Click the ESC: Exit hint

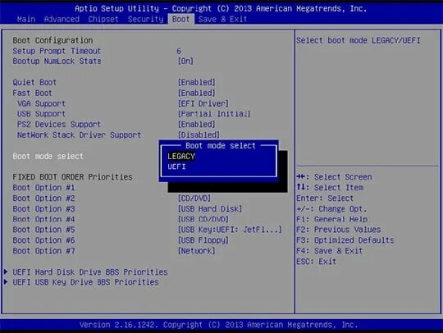click(x=316, y=262)
